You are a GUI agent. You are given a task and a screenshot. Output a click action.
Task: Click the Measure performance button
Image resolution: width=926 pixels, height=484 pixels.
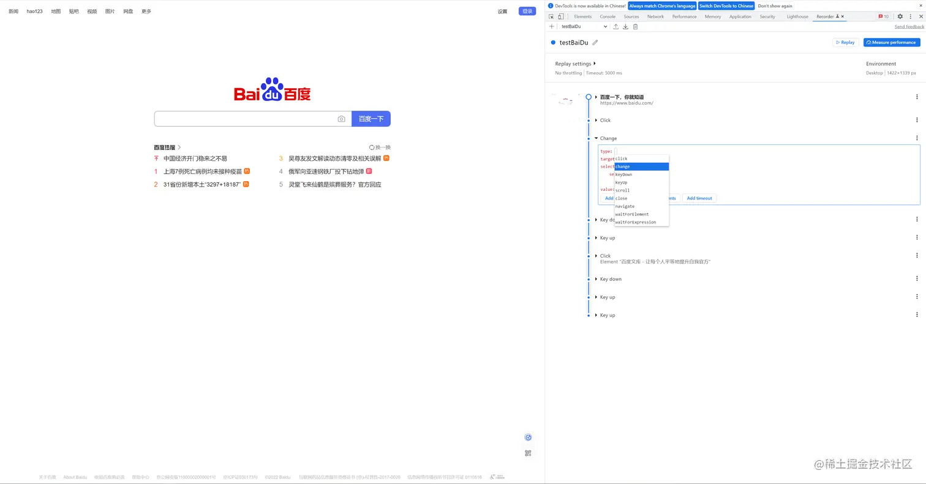(x=892, y=42)
